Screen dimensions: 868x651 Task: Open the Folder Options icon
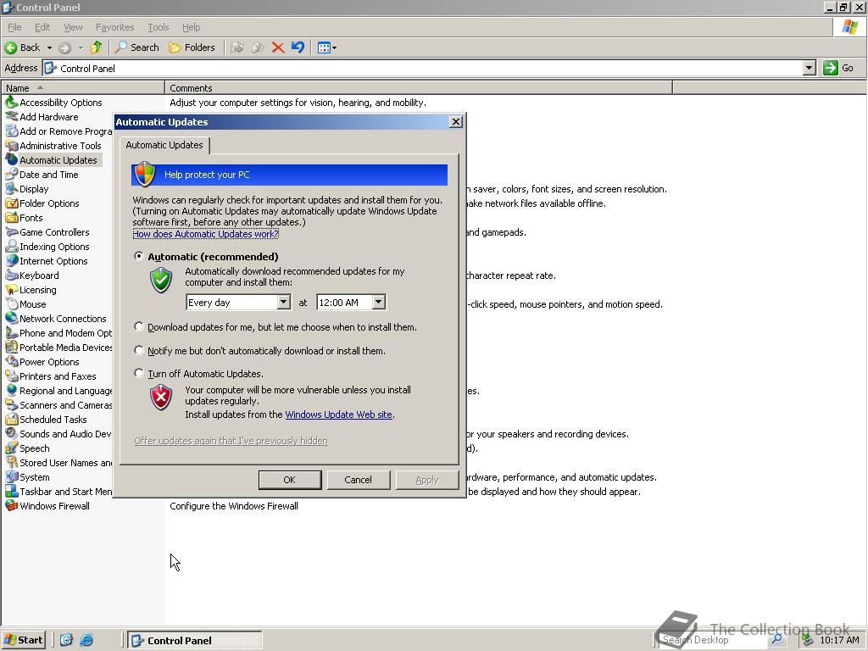12,203
